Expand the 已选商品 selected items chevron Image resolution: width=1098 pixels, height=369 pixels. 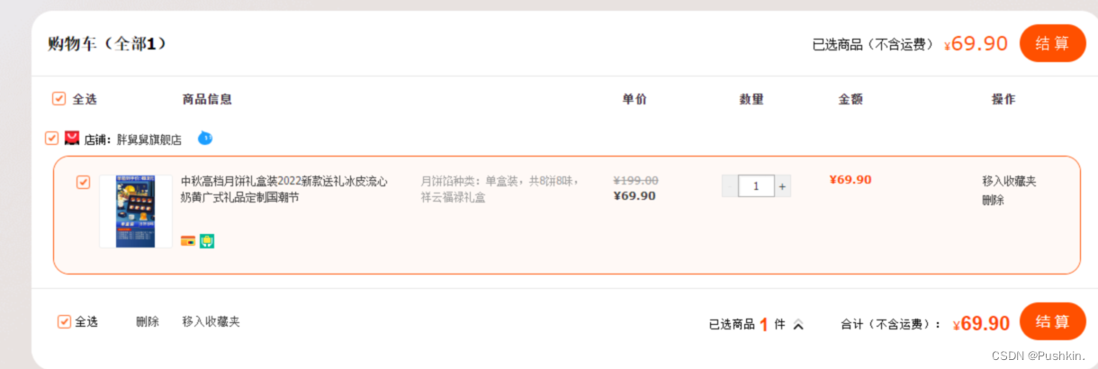(x=798, y=325)
